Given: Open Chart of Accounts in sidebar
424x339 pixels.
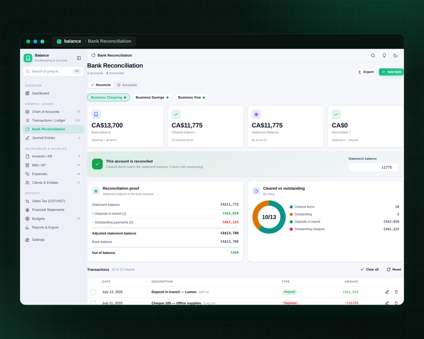Looking at the screenshot, I should tap(54, 112).
